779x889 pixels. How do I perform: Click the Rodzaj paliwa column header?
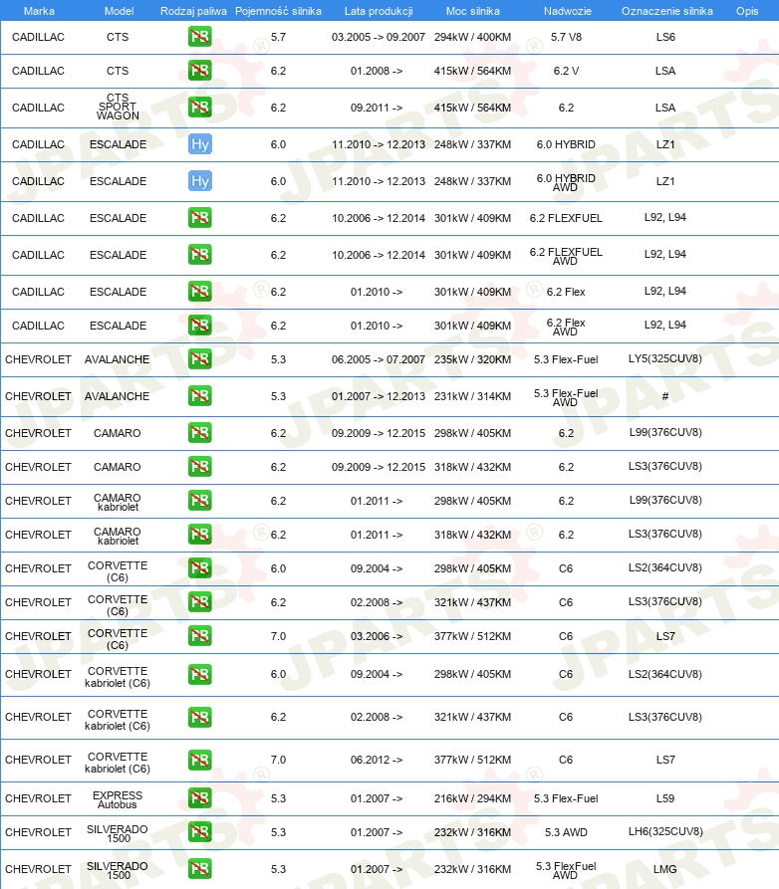pyautogui.click(x=193, y=11)
